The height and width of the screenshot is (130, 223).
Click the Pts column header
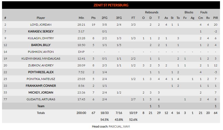pyautogui.click(x=93, y=18)
